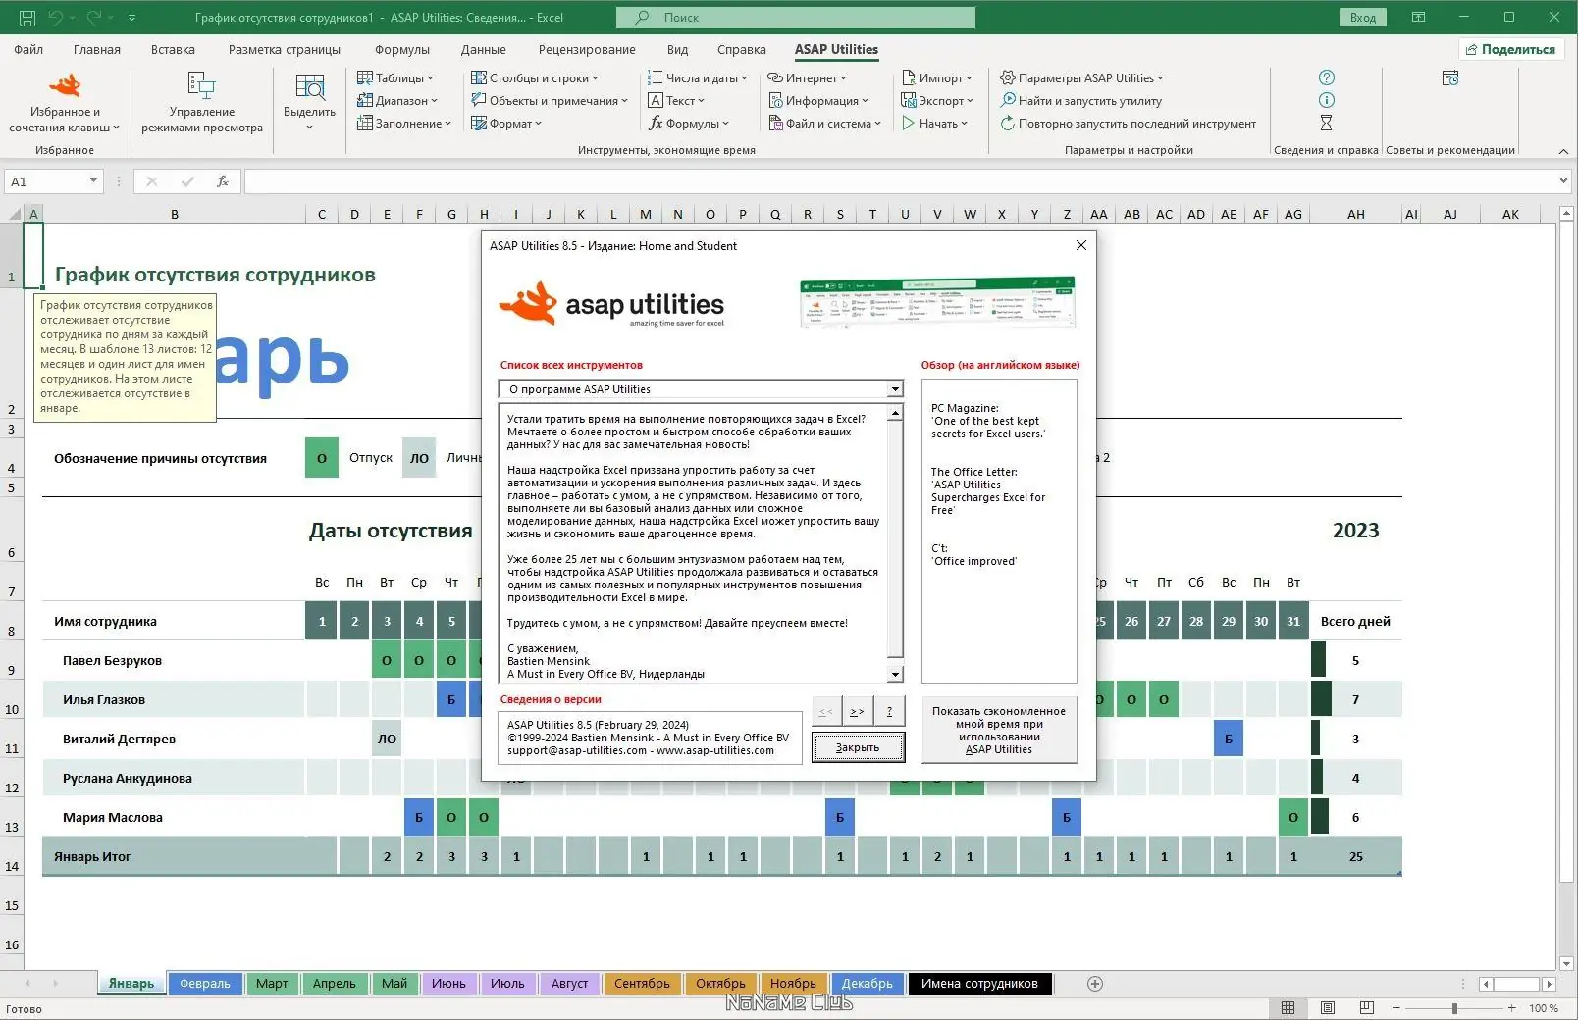The height and width of the screenshot is (1020, 1578).
Task: Open Tips and recommendations calendar icon
Action: point(1450,77)
